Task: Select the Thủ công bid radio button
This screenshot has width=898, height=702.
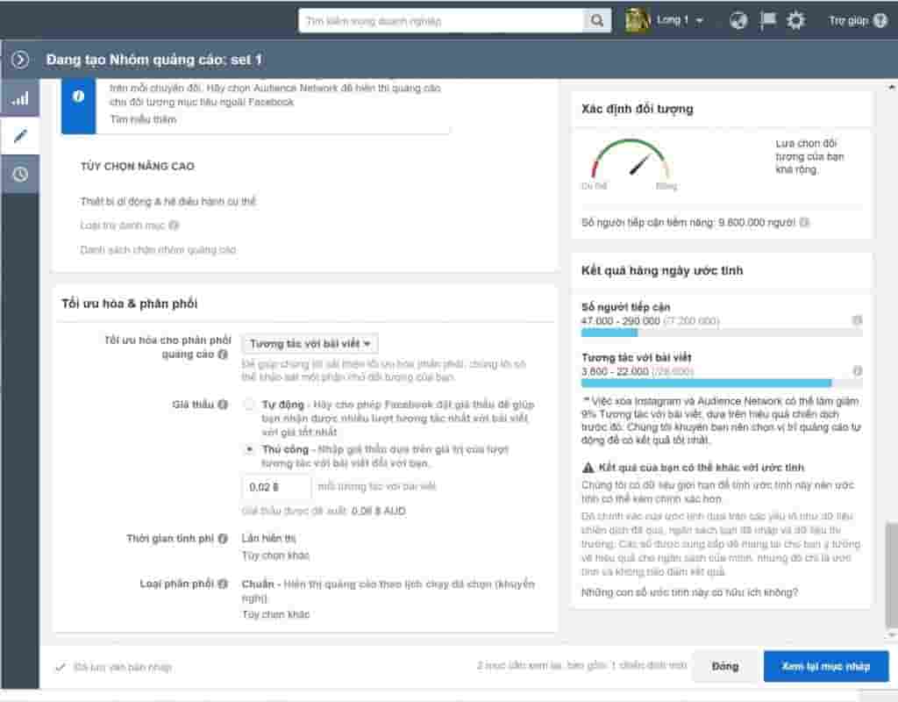Action: point(249,449)
